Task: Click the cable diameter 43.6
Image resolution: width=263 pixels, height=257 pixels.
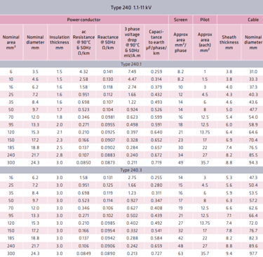Action: coord(253,102)
